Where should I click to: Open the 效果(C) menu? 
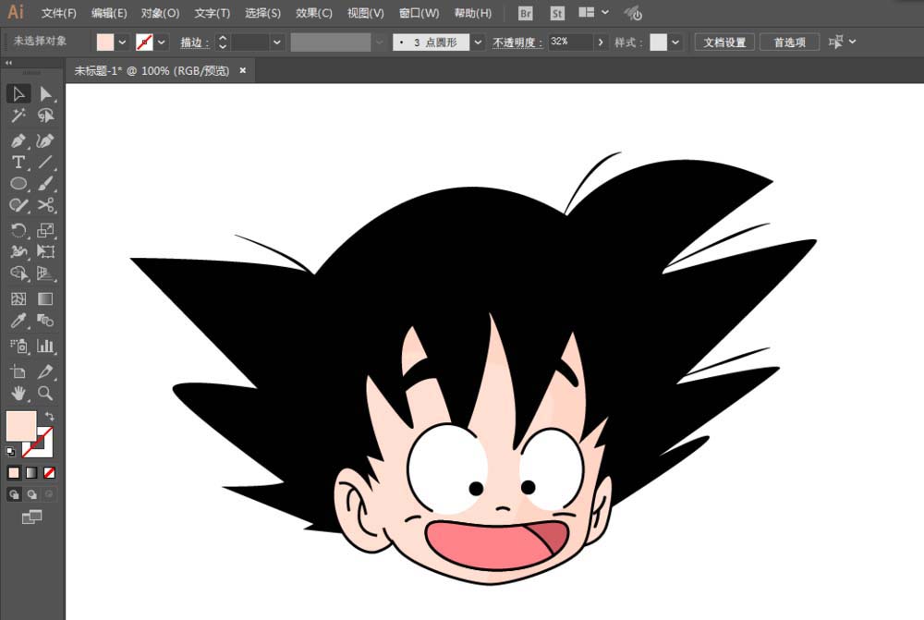314,13
